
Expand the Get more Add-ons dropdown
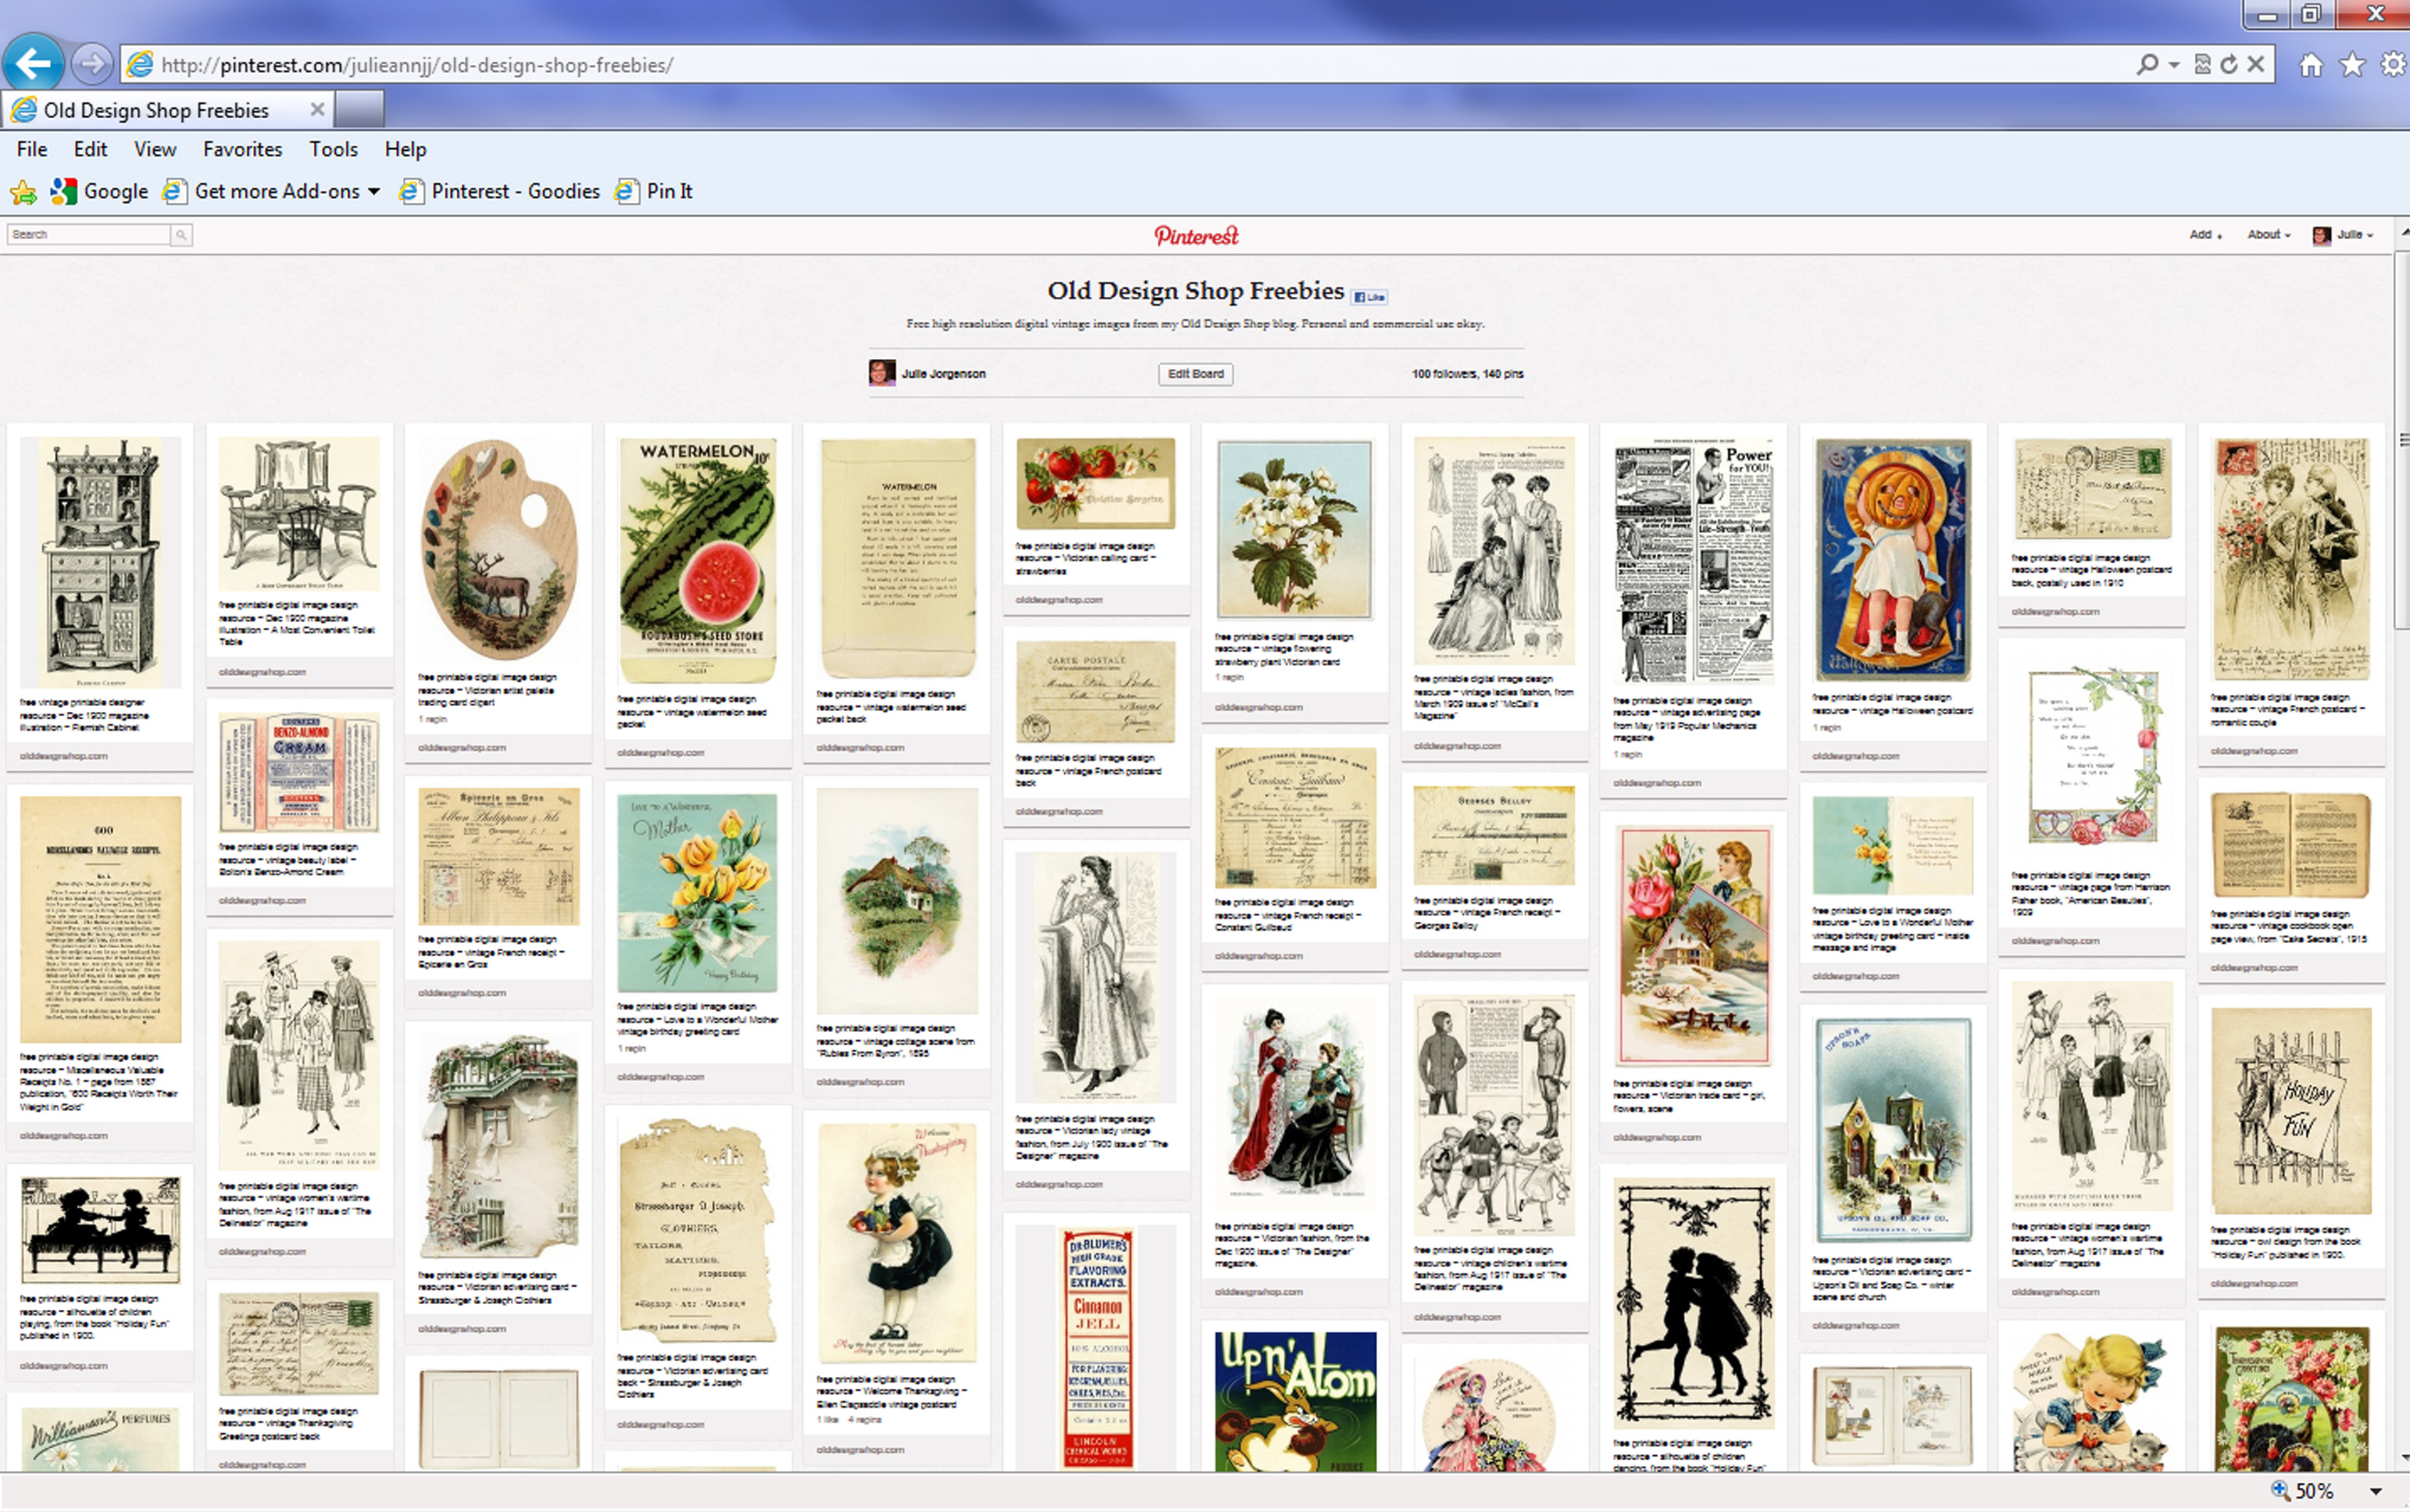374,191
